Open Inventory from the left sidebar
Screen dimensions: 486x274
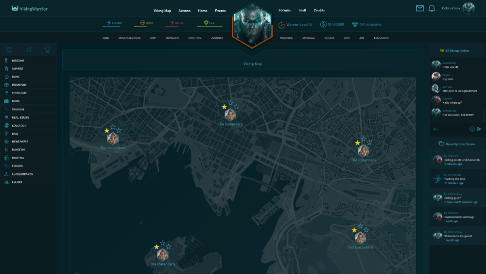click(x=19, y=85)
